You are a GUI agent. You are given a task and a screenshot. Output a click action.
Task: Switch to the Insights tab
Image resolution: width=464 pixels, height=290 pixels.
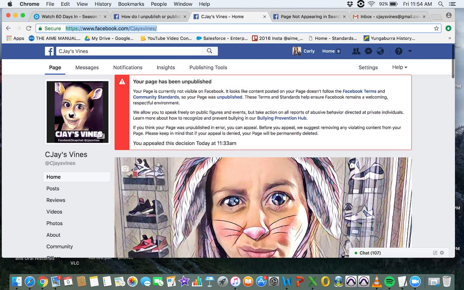pyautogui.click(x=166, y=67)
